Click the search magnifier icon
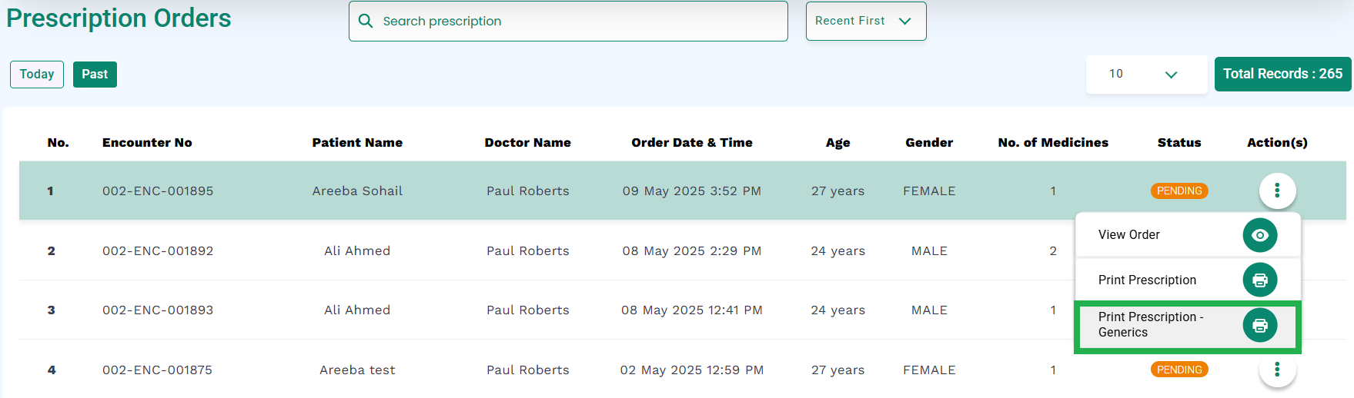This screenshot has height=398, width=1354. pos(366,21)
